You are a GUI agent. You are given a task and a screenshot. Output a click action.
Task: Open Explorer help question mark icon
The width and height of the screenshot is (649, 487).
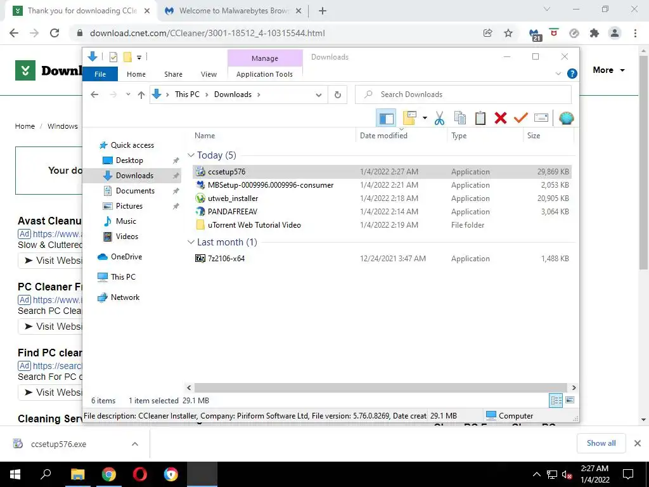572,74
